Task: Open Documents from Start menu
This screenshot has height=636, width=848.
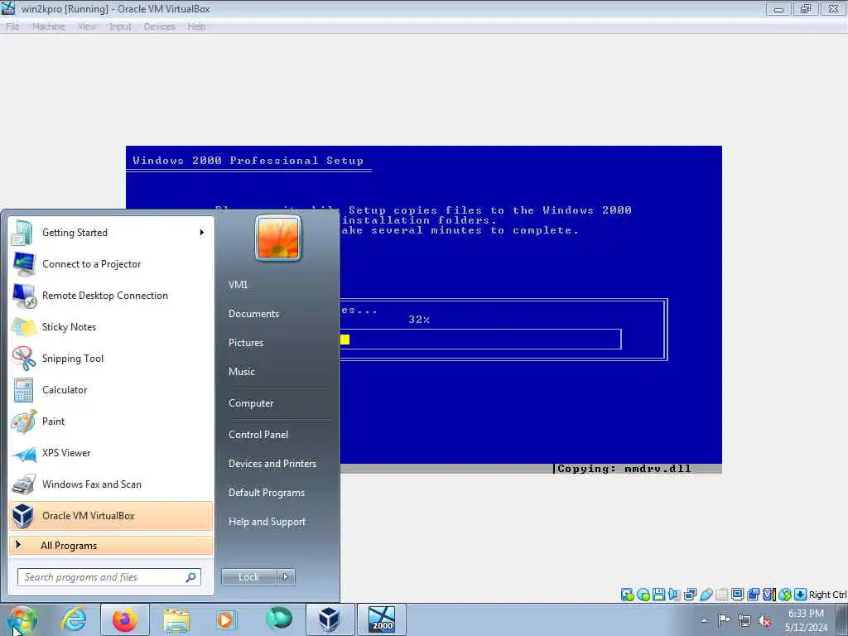Action: 253,314
